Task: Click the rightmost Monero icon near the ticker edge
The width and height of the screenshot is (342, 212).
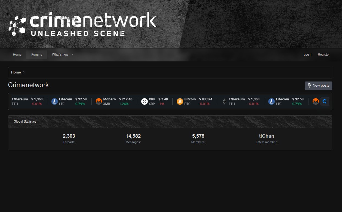Action: pyautogui.click(x=316, y=101)
